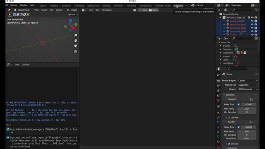Image resolution: width=265 pixels, height=149 pixels.
Task: Open the Modifier wrench properties tab
Action: click(x=218, y=118)
